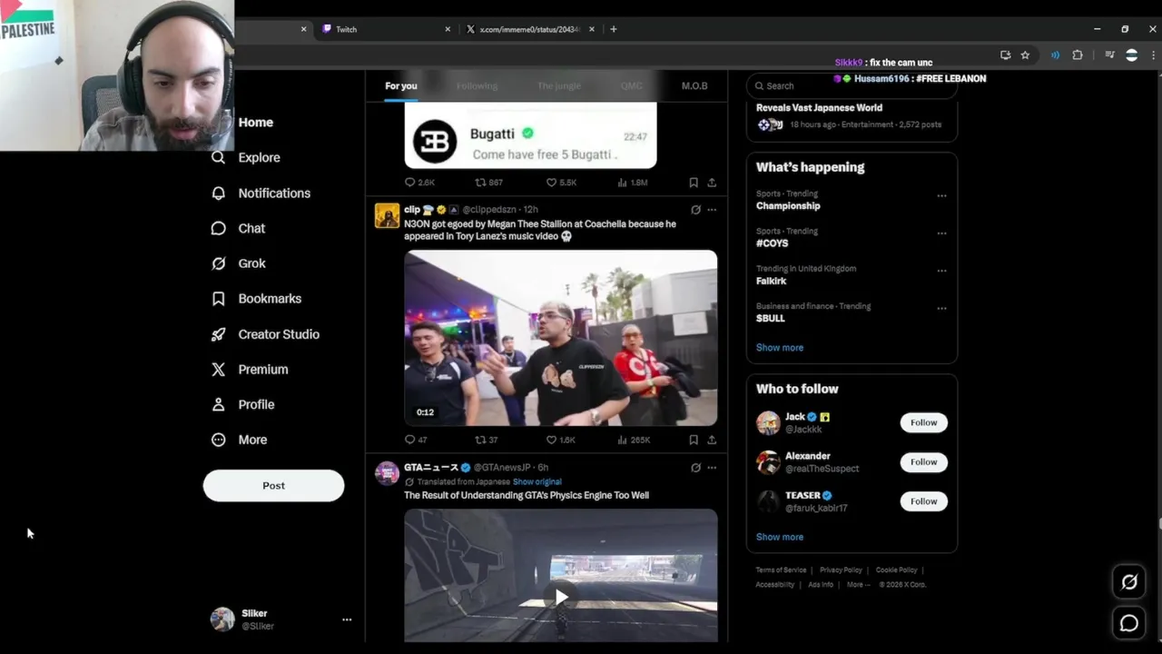Ask Grok about the clip post

pyautogui.click(x=695, y=210)
